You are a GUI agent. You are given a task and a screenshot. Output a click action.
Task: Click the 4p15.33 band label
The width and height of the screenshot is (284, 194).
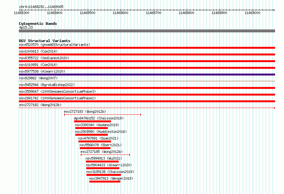click(26, 27)
